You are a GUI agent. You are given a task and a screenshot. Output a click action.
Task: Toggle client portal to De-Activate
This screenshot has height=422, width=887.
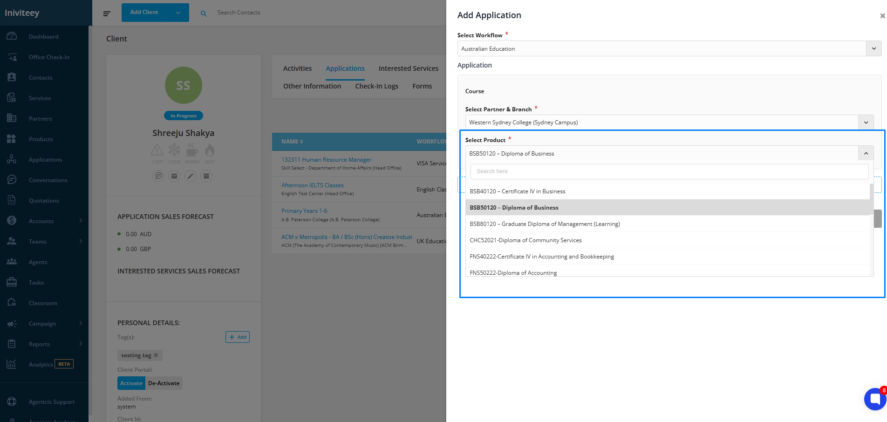(x=164, y=383)
